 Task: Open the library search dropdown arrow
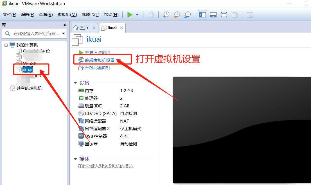click(x=64, y=33)
